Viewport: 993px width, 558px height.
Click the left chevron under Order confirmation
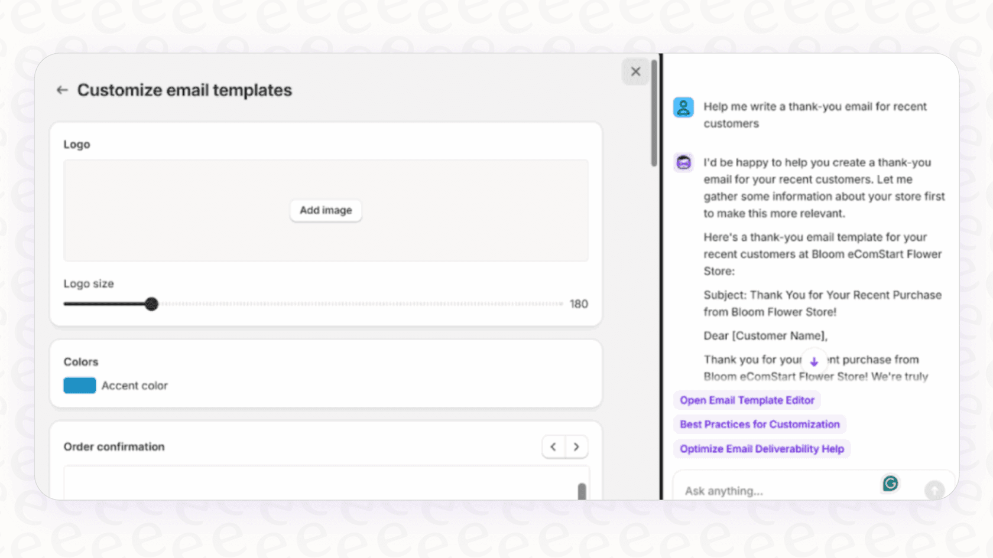pyautogui.click(x=553, y=447)
